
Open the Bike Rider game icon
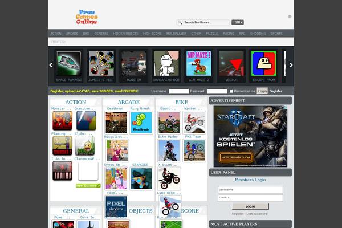click(169, 150)
